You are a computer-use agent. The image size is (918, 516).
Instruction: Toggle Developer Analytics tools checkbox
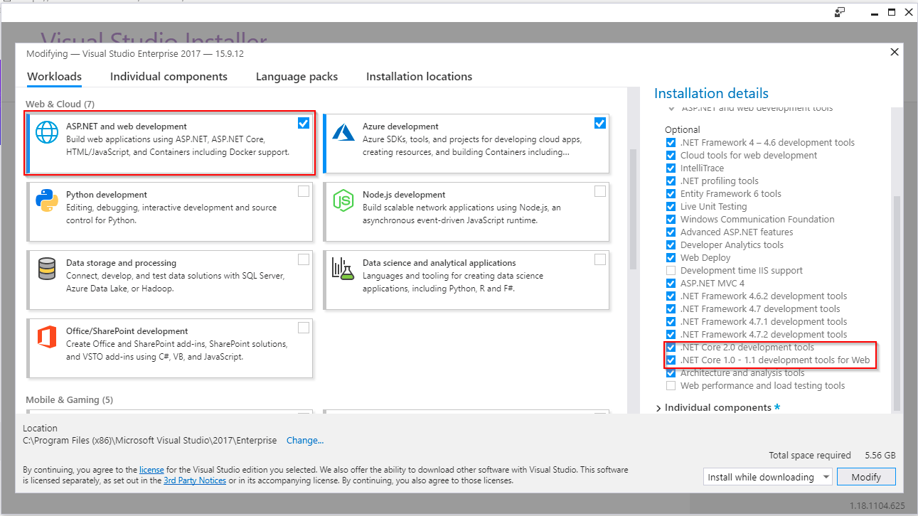point(671,244)
